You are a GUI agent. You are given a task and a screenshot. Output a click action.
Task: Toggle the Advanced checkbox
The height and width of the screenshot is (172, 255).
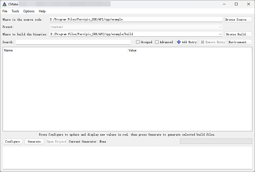point(157,42)
